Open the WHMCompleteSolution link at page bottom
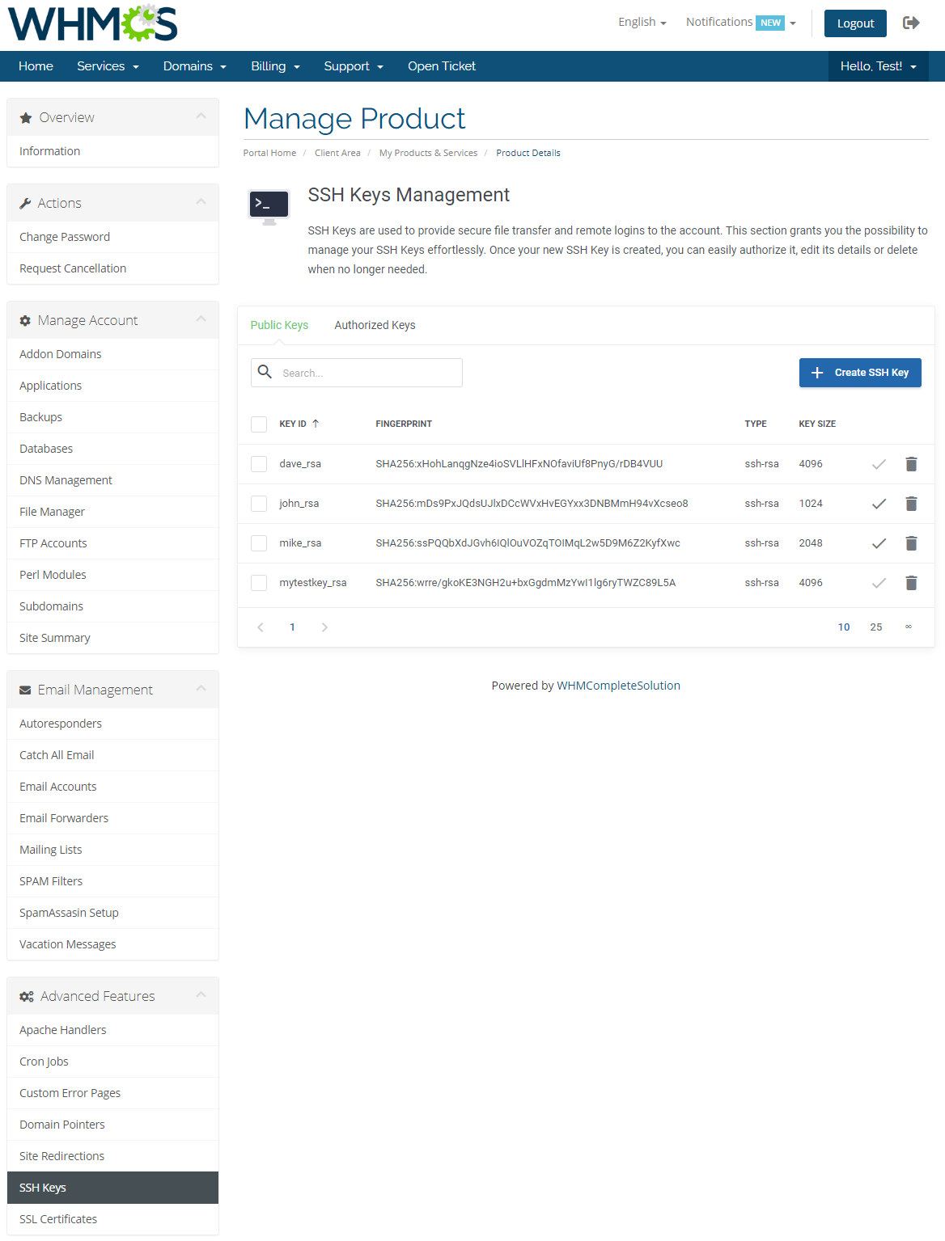Viewport: 945px width, 1241px height. pos(618,685)
